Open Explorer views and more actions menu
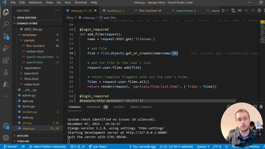Screen dimensions: 265x149 click(x=57, y=10)
